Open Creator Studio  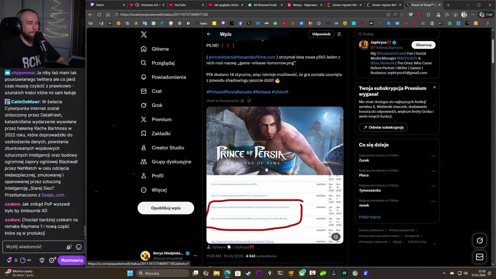tap(162, 148)
